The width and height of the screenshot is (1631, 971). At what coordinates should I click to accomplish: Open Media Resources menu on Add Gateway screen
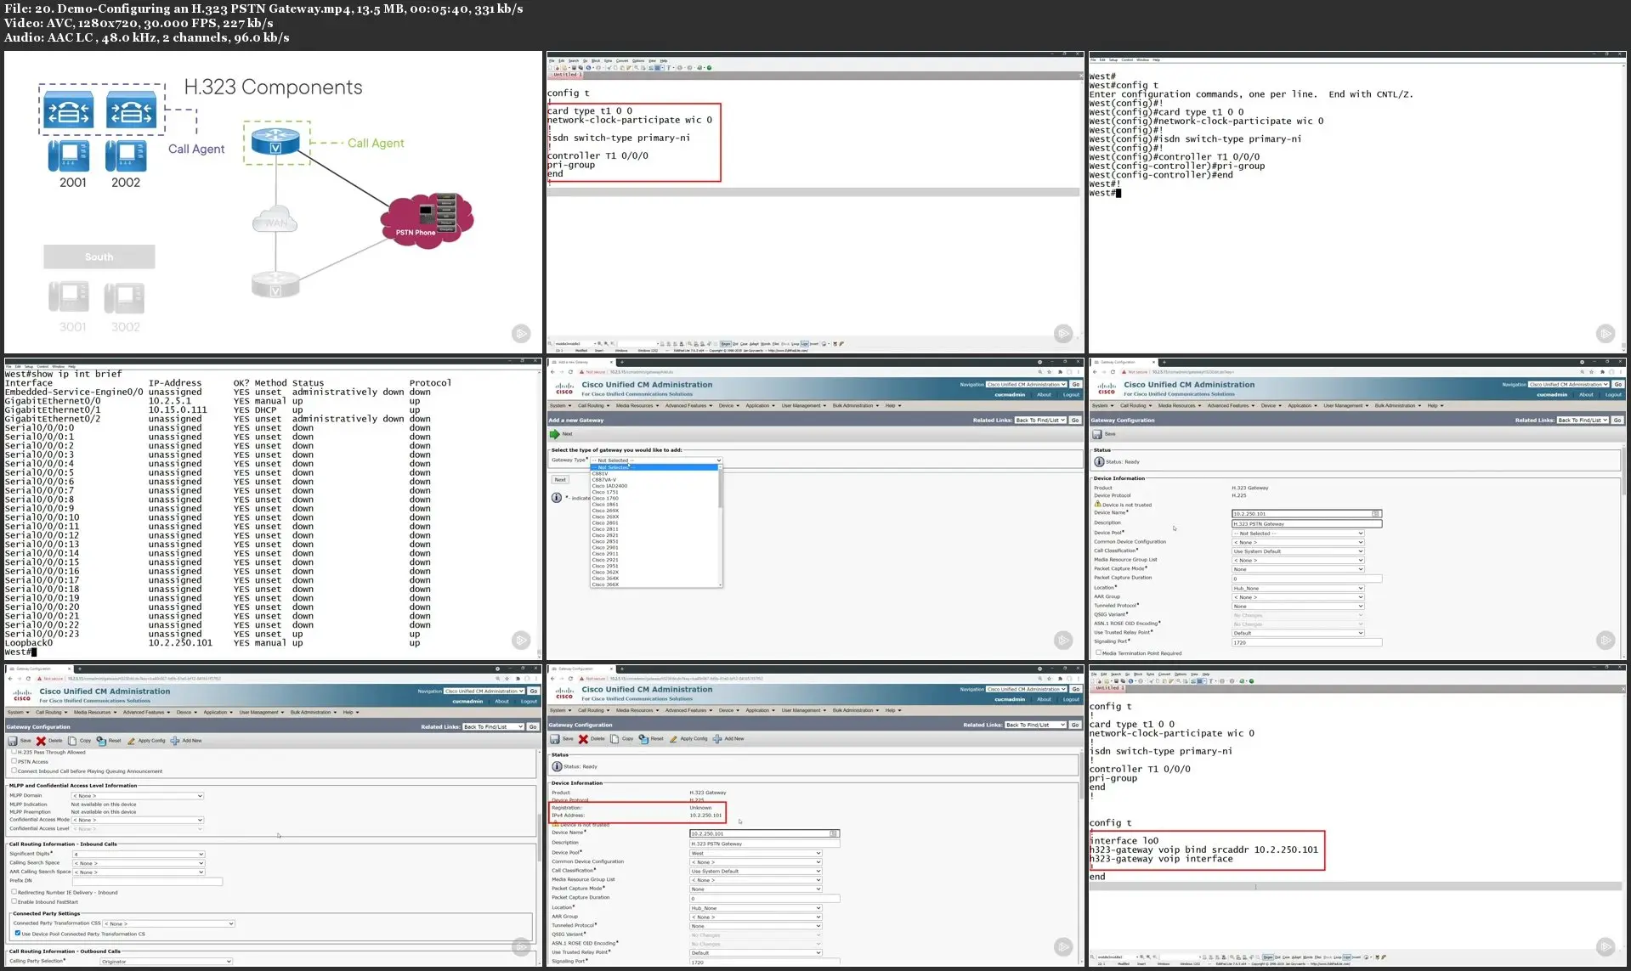coord(637,405)
